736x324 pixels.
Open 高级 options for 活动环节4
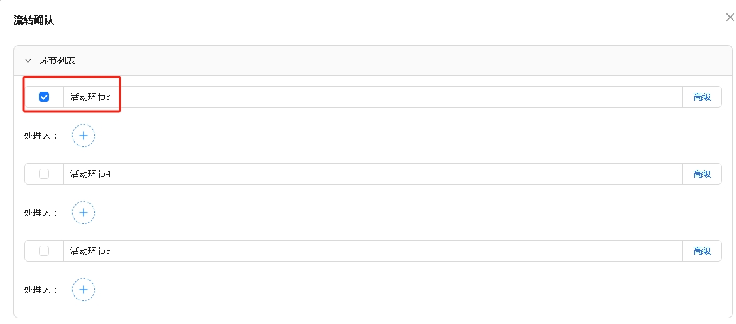pyautogui.click(x=702, y=174)
